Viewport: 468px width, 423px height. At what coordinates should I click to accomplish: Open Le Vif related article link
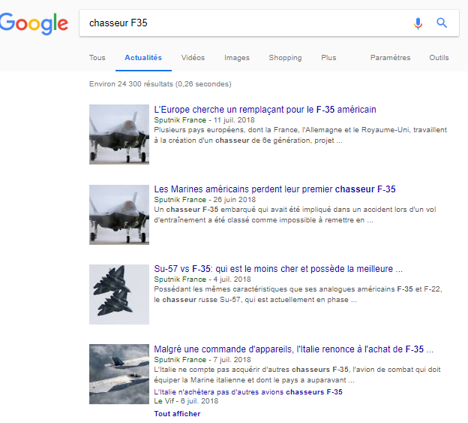248,392
